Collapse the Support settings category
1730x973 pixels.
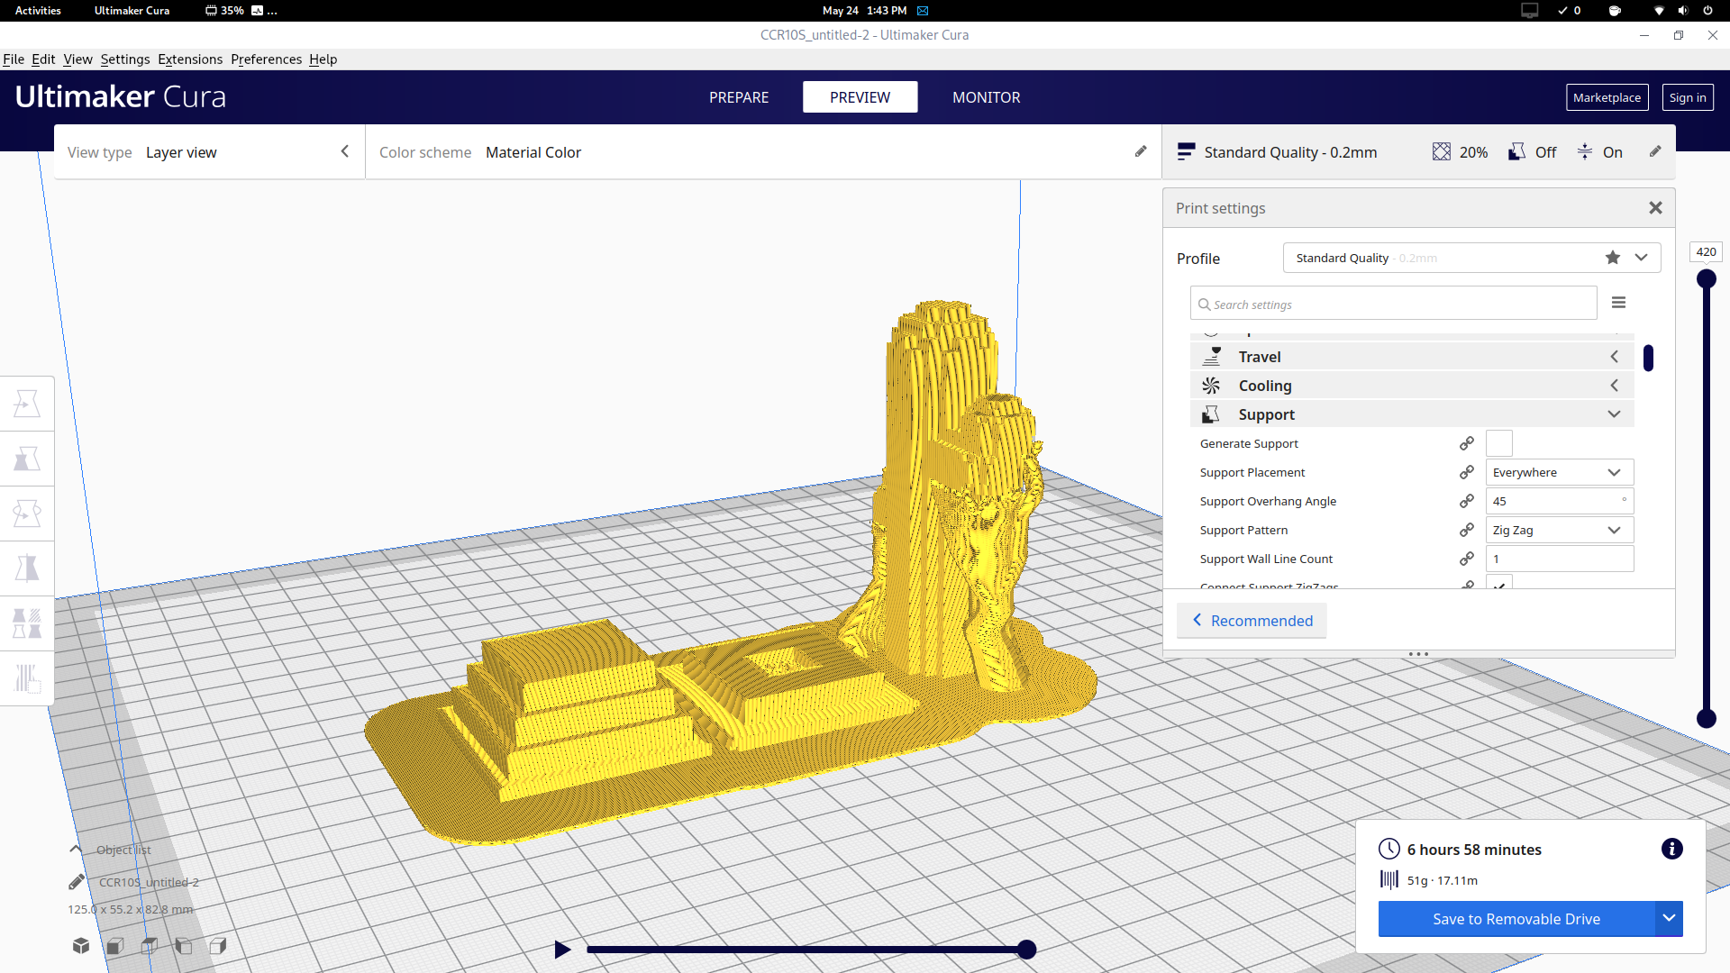coord(1412,414)
